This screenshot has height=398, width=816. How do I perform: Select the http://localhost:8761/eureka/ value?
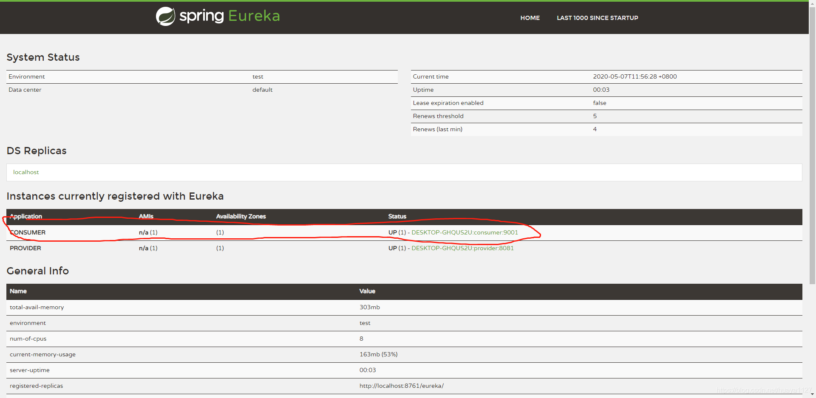coord(402,386)
